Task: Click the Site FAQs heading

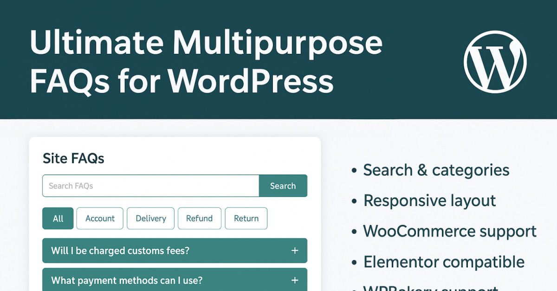Action: pos(73,158)
